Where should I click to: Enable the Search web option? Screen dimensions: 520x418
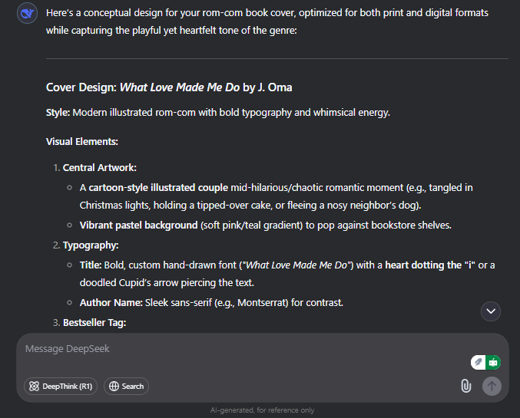point(126,387)
